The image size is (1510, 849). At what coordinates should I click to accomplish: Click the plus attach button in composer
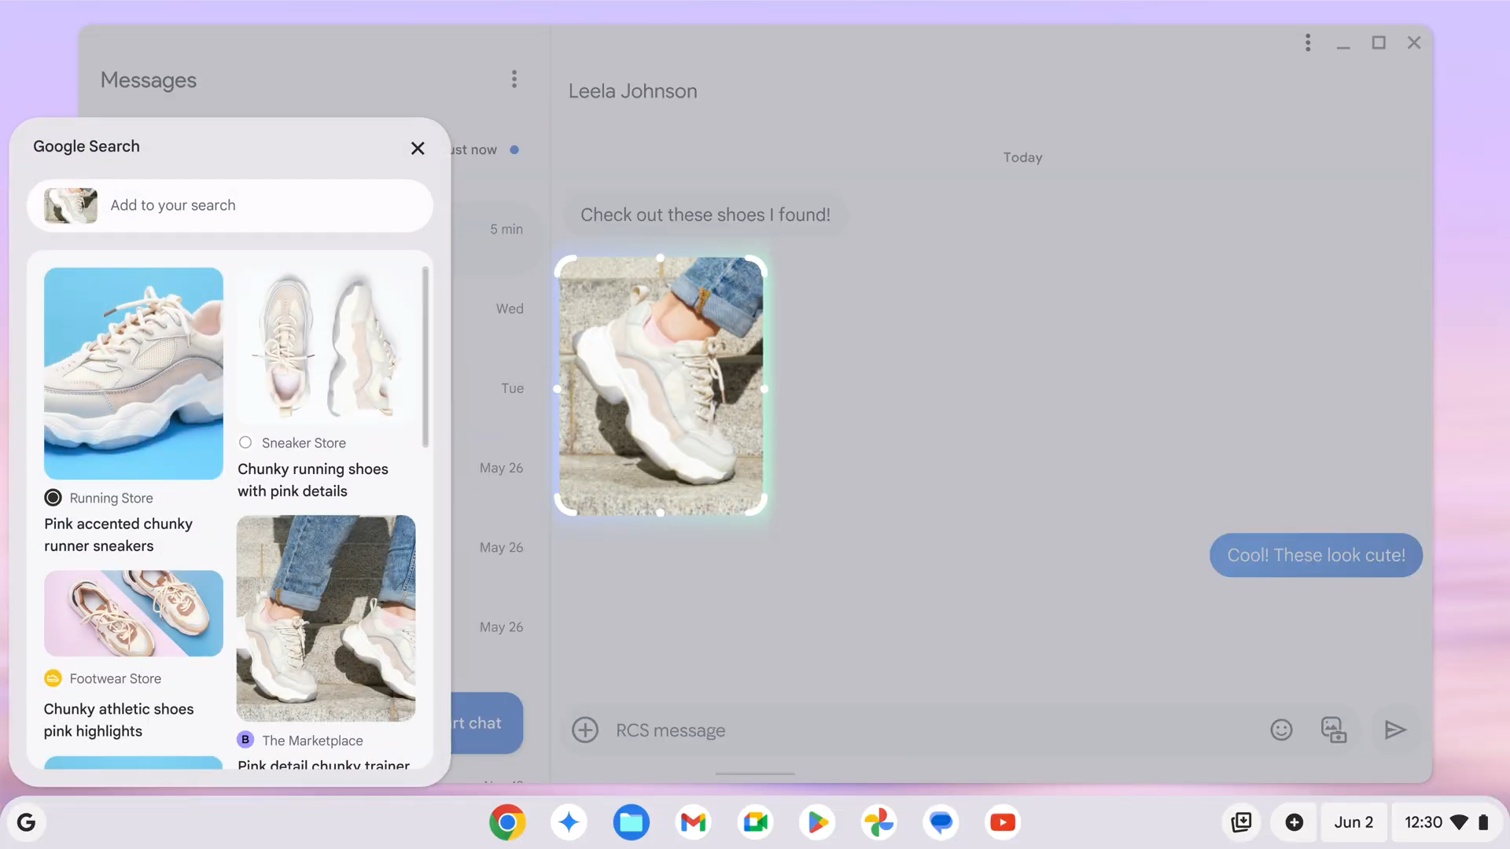click(x=585, y=730)
